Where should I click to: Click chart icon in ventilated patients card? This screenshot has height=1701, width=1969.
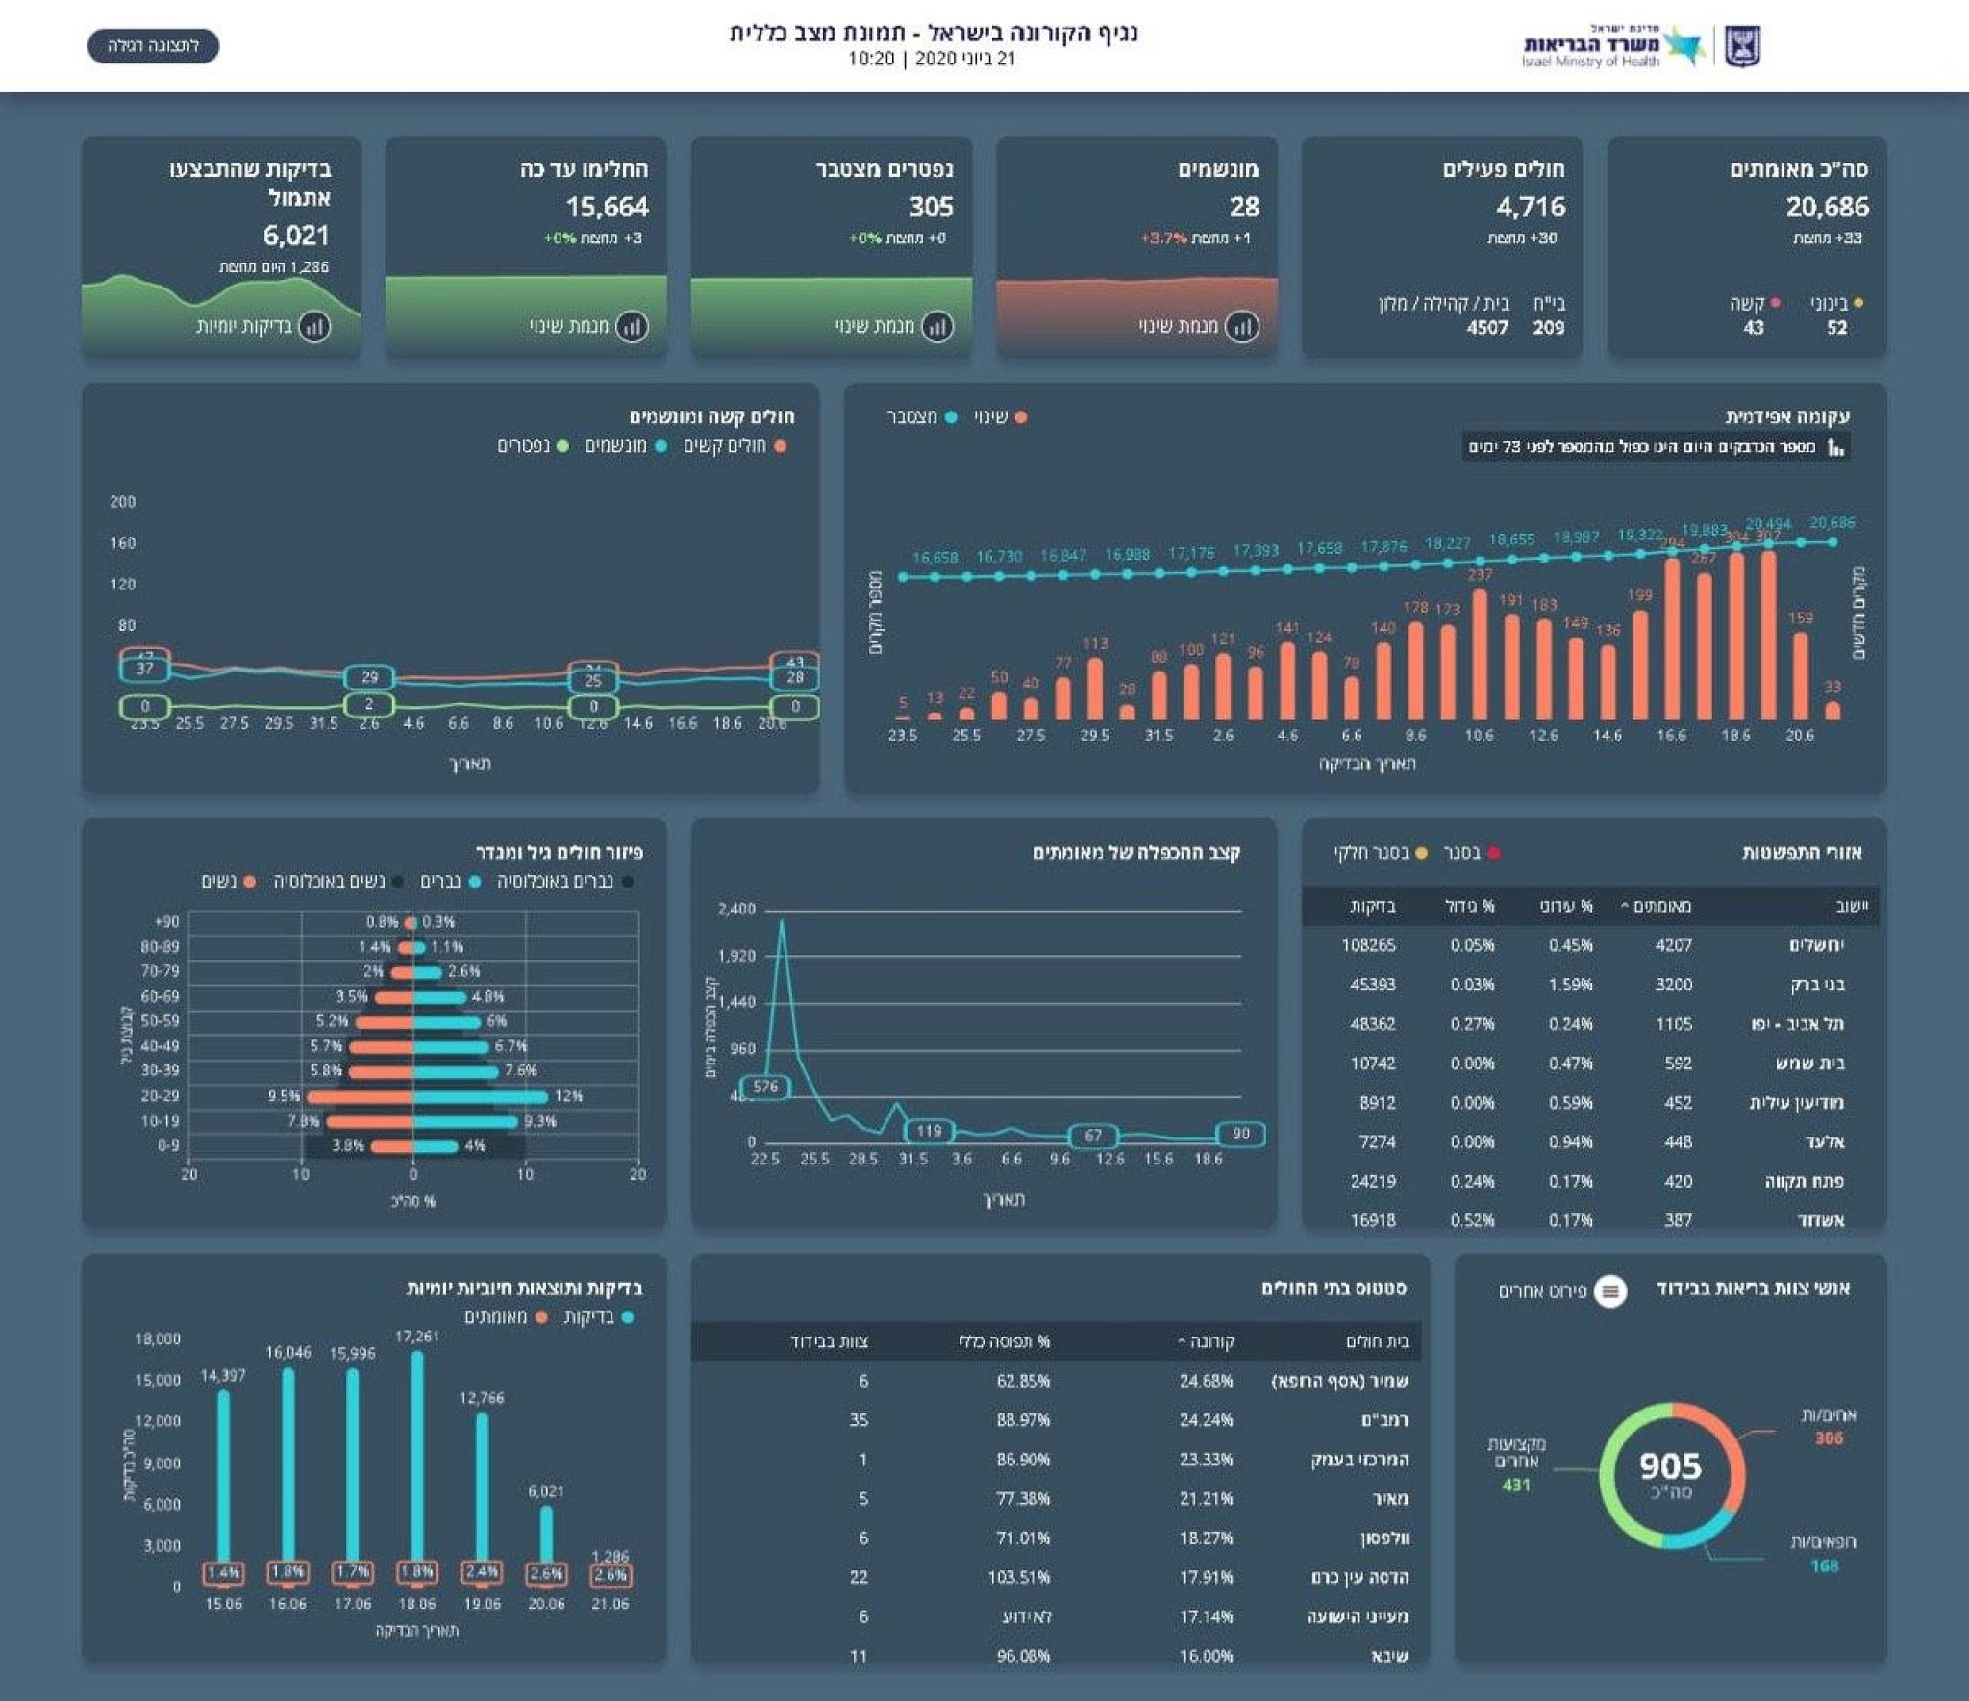point(1241,327)
